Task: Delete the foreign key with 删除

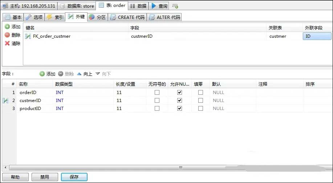Action: (x=13, y=35)
